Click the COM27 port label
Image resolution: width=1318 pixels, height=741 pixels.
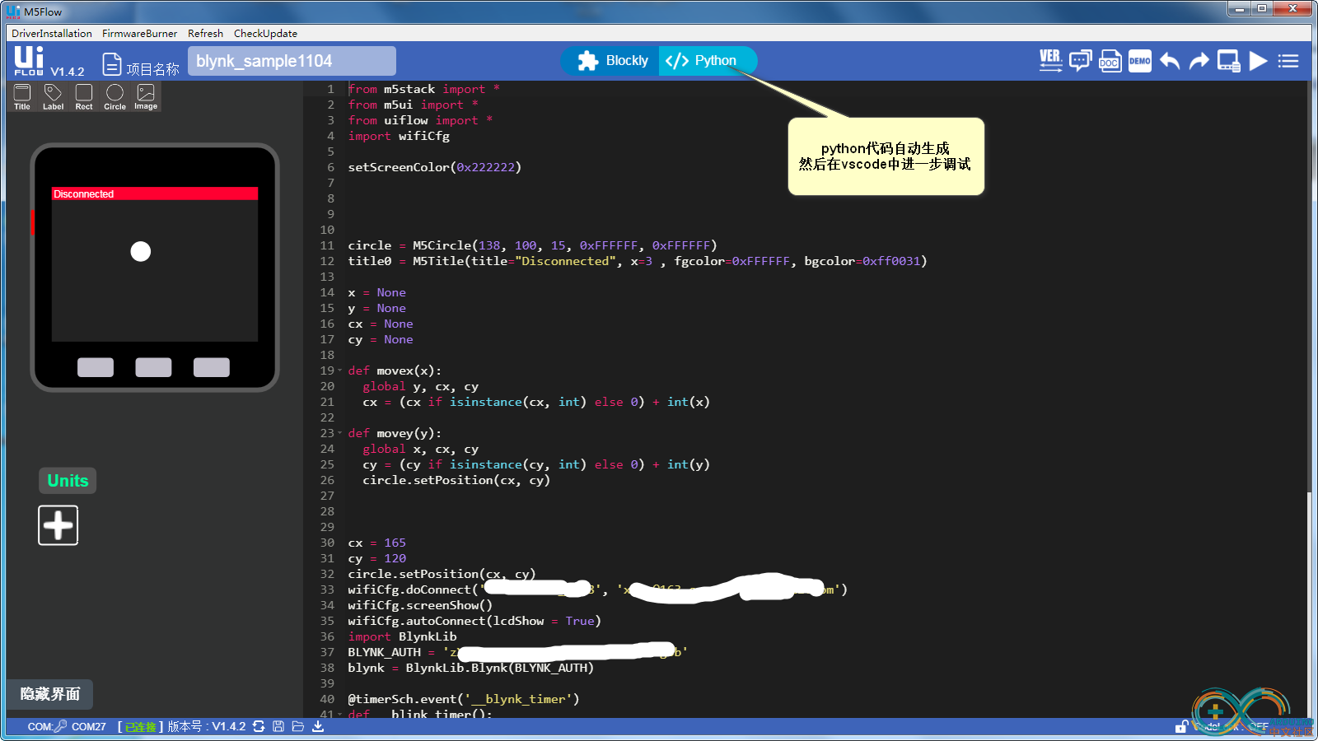[89, 726]
